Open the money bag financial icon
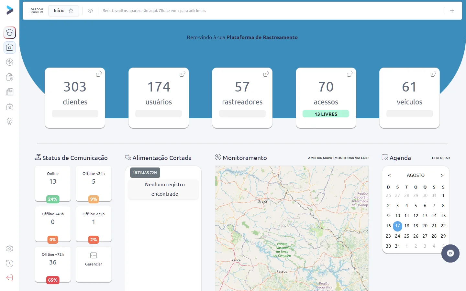The image size is (466, 291). coord(10,107)
